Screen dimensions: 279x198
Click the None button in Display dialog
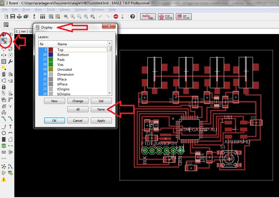pyautogui.click(x=101, y=109)
